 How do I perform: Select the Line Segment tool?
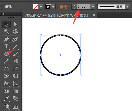click(x=15, y=47)
